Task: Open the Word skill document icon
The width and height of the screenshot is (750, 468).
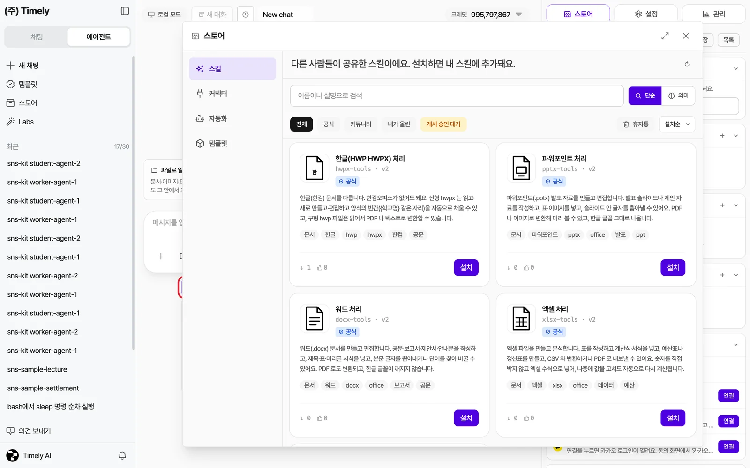Action: [315, 318]
